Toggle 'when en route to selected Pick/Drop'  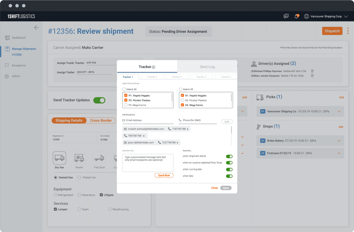[x=229, y=163]
